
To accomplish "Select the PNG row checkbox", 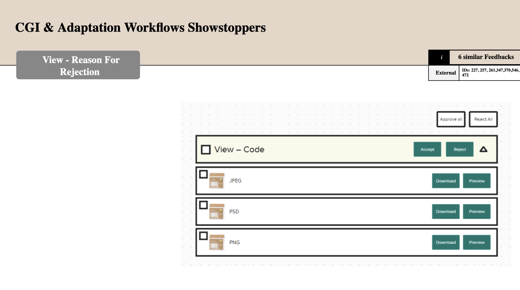I will [x=203, y=236].
